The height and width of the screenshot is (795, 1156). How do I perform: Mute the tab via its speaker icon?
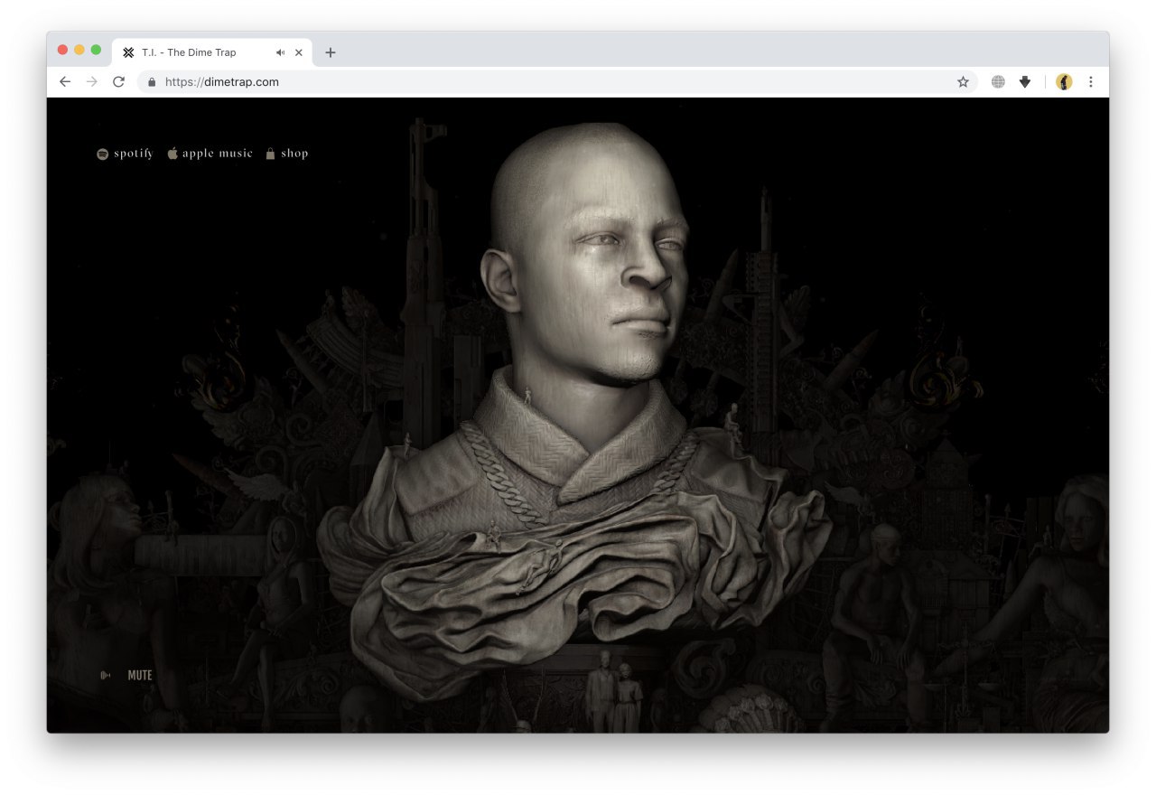pyautogui.click(x=280, y=52)
